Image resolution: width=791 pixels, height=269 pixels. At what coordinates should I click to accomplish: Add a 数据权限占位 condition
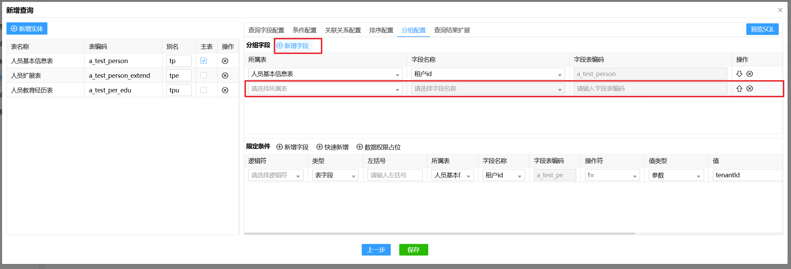pyautogui.click(x=378, y=147)
